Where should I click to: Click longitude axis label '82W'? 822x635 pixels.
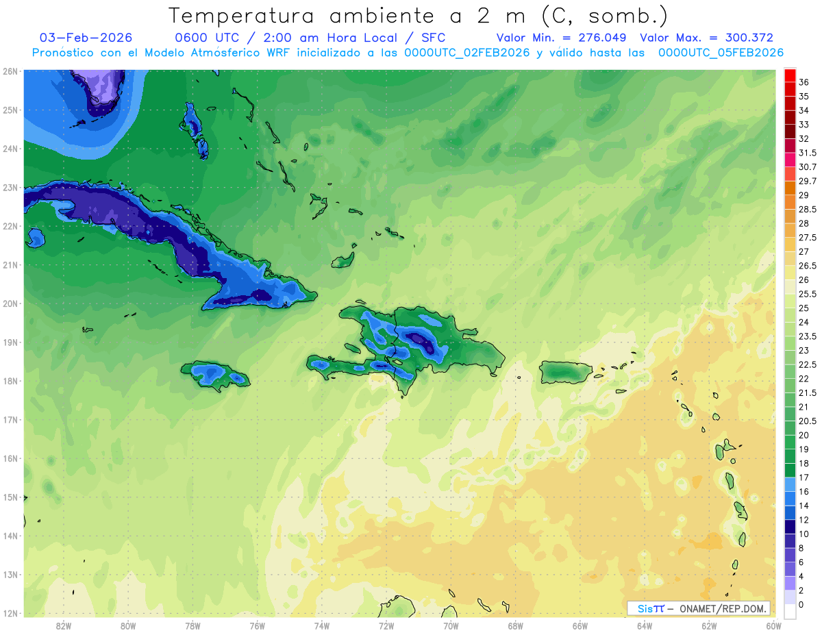pyautogui.click(x=64, y=625)
